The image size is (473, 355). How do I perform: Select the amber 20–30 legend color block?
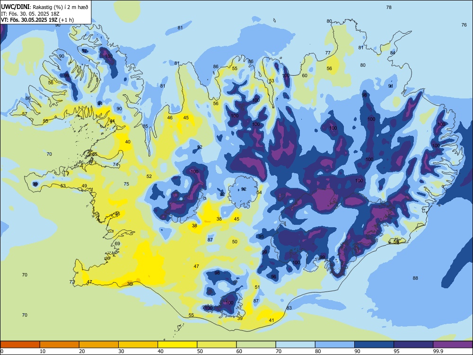click(99, 345)
